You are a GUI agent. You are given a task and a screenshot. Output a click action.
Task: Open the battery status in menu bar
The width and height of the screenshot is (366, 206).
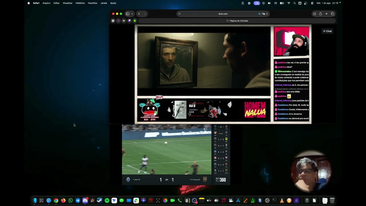pyautogui.click(x=282, y=3)
